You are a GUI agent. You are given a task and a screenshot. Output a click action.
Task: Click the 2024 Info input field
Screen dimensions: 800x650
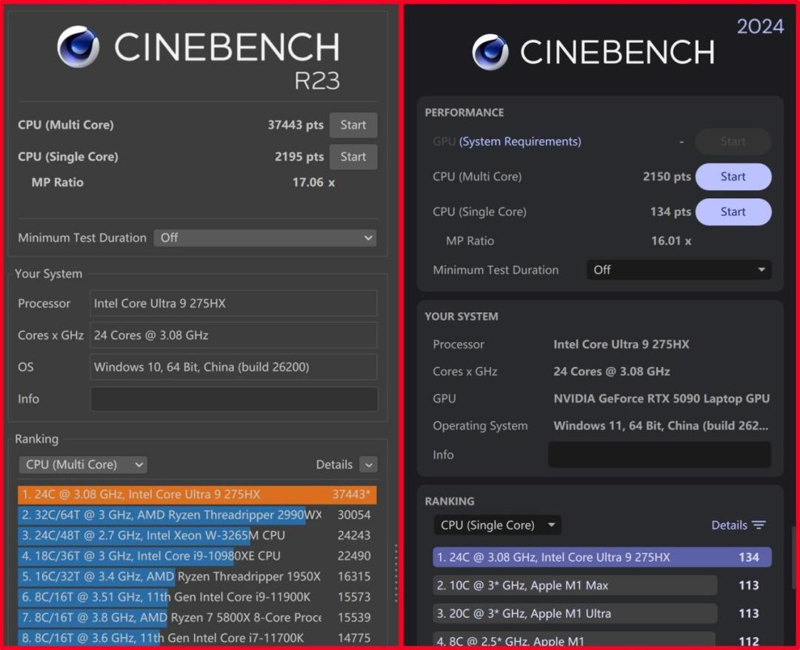point(659,455)
